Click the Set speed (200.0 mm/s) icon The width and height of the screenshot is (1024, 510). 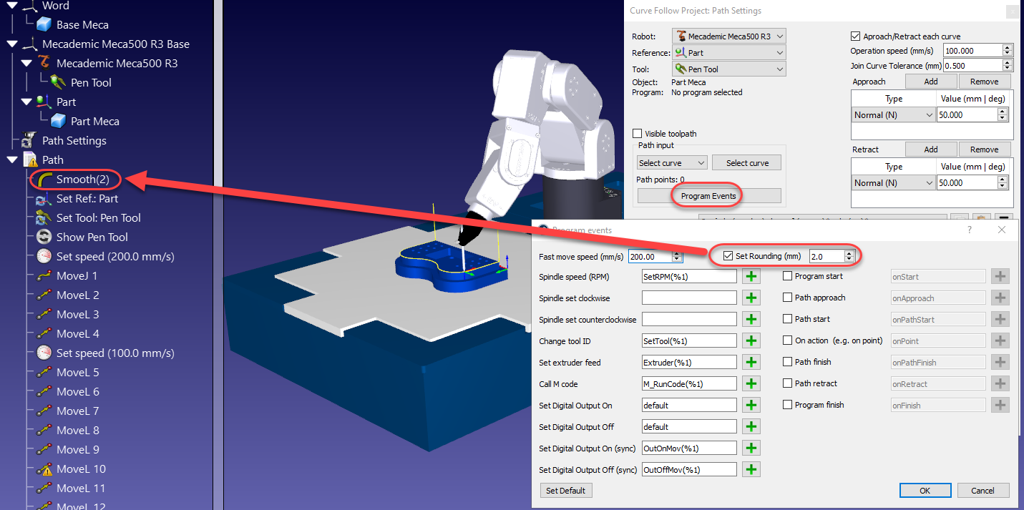(x=44, y=257)
